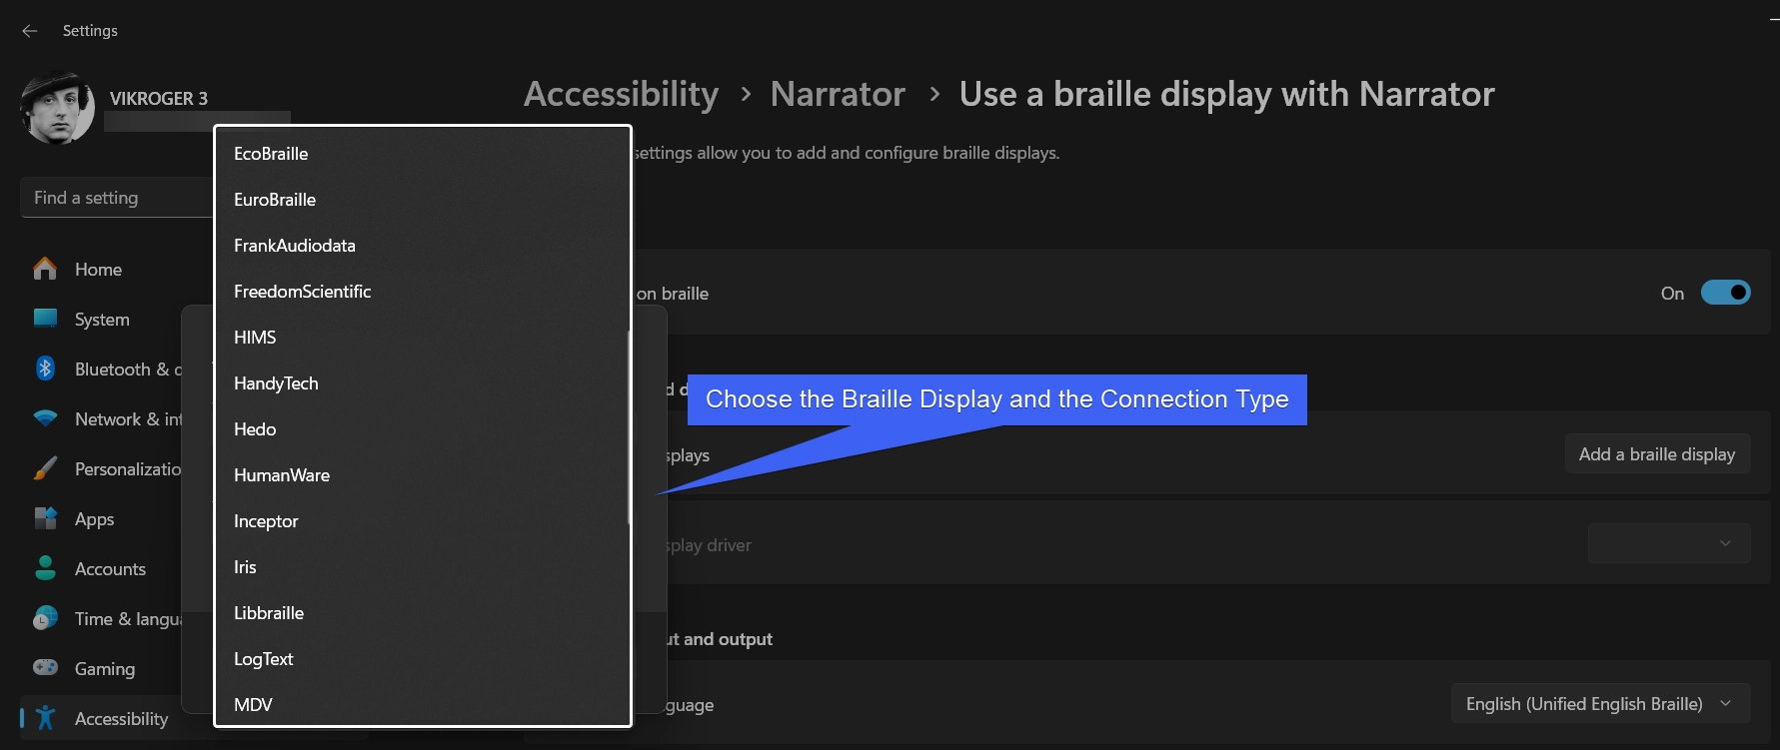Click the Network Wi-Fi icon
The height and width of the screenshot is (750, 1780).
coord(45,418)
